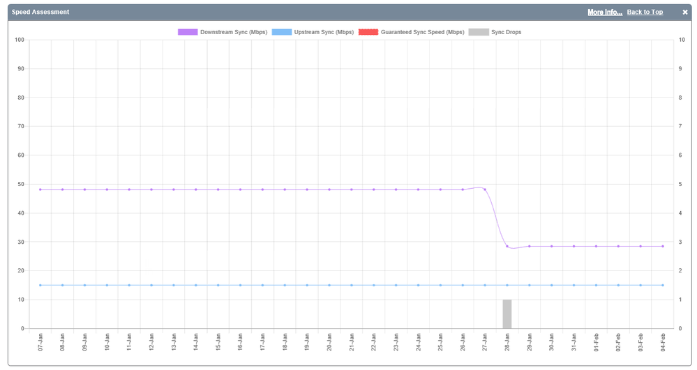
Task: Click the Speed Assessment panel title
Action: [40, 12]
